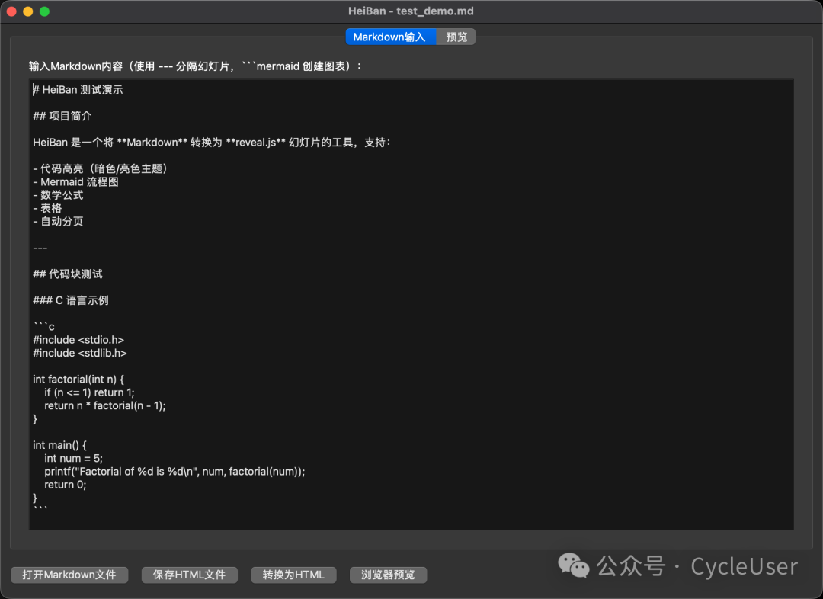Close the HeiBan window with red button
The height and width of the screenshot is (599, 823).
point(11,11)
